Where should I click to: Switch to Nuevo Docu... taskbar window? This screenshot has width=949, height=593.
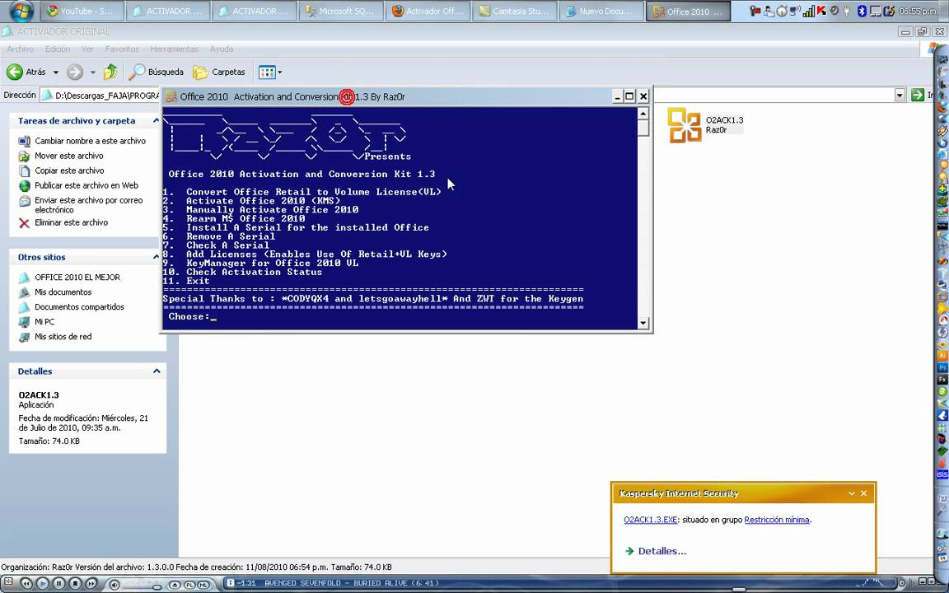coord(601,11)
